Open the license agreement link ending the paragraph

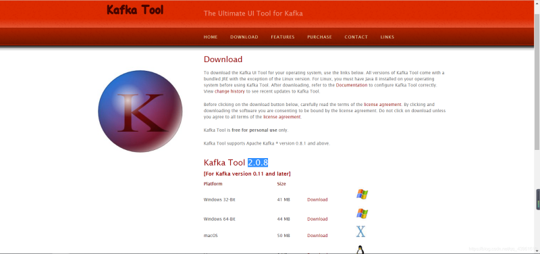[x=282, y=117]
